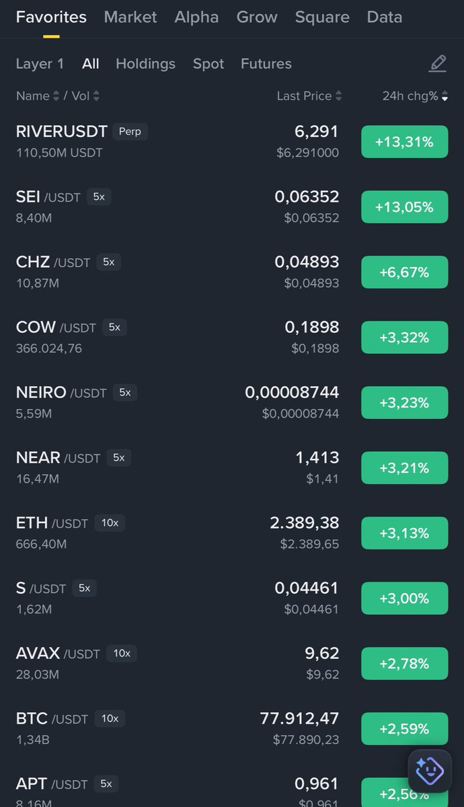Open the AVAX/USDT pair row
This screenshot has height=807, width=464.
168,663
